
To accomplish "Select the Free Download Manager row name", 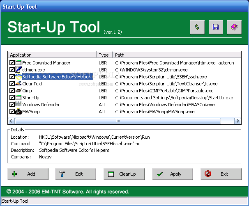I will pos(46,63).
